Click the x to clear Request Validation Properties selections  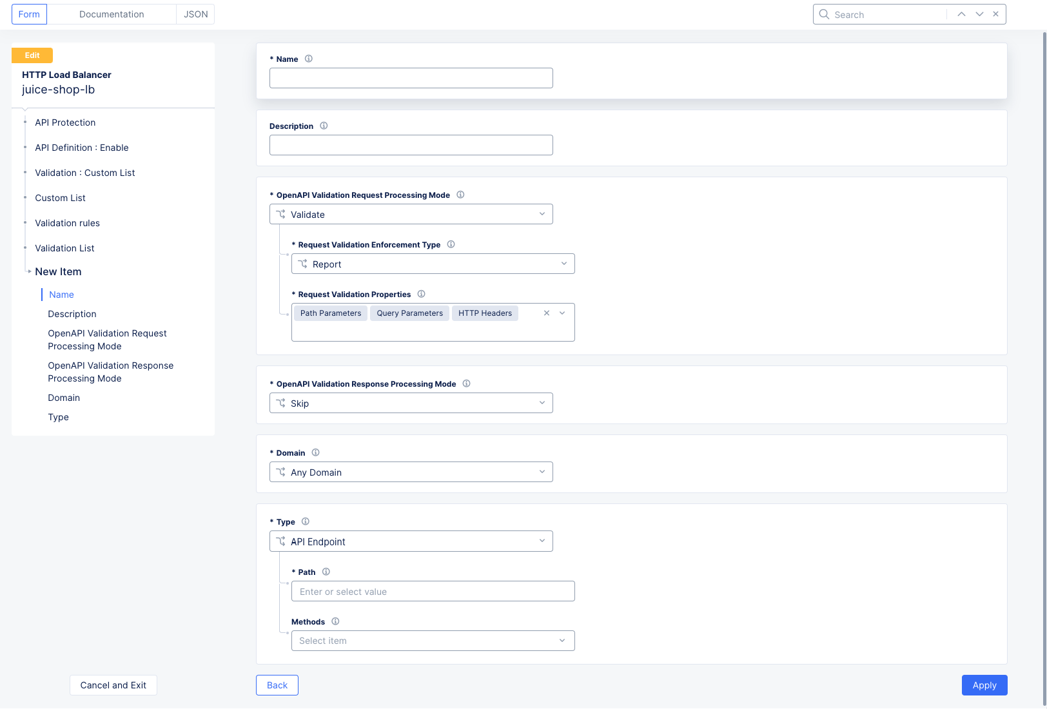pos(546,313)
